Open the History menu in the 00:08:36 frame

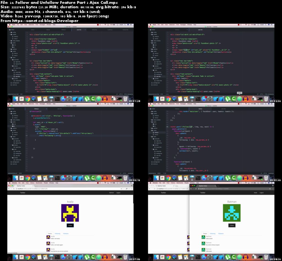pos(173,183)
